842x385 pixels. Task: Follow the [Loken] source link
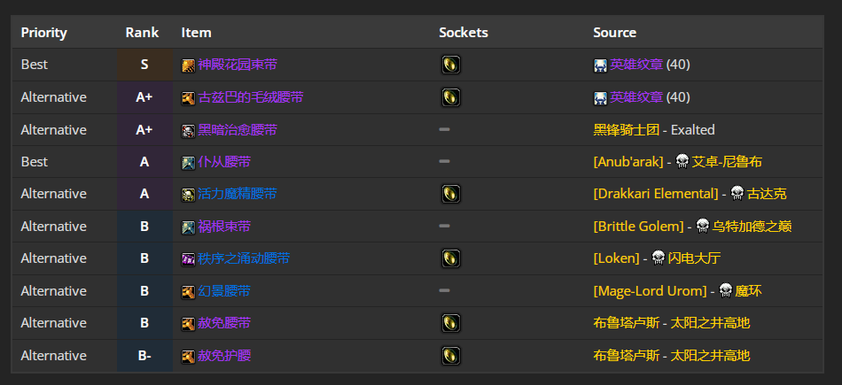pos(617,258)
